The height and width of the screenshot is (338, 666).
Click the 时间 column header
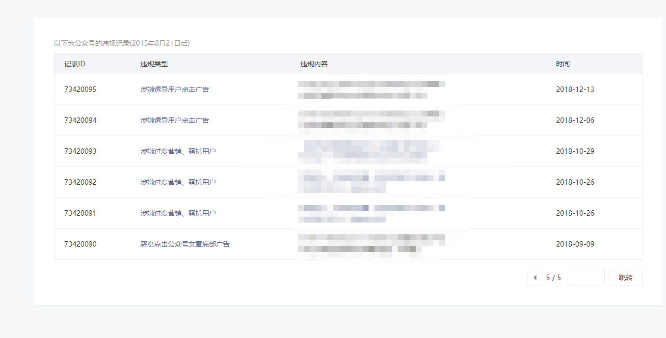[x=563, y=64]
